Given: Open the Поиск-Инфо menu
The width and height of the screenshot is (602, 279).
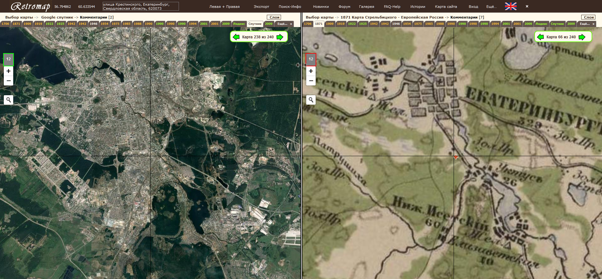Looking at the screenshot, I should (290, 7).
